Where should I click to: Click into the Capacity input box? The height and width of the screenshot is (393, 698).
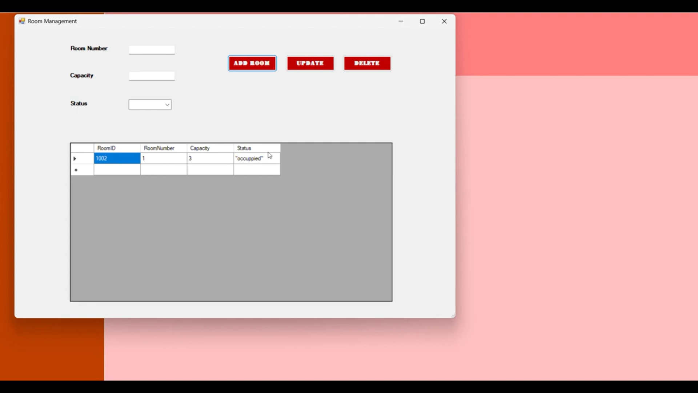[152, 76]
